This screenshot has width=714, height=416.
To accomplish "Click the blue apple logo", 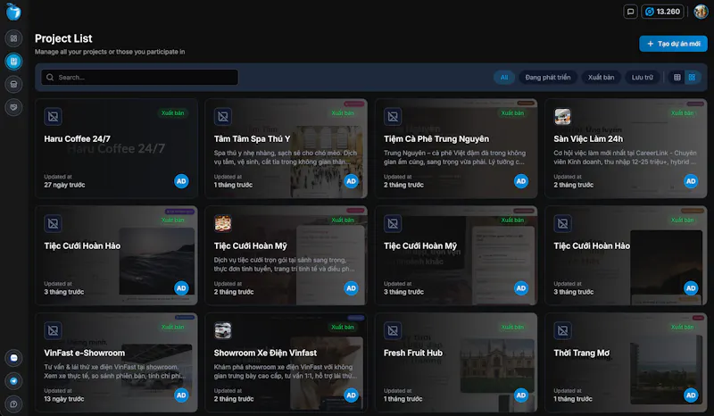I will (x=13, y=12).
